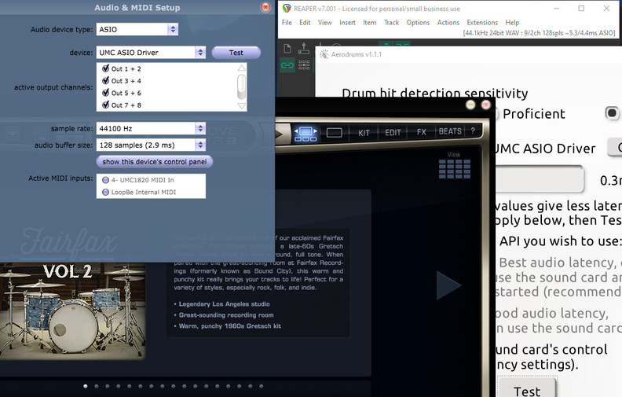Open the Insert menu in REAPER

(x=347, y=23)
